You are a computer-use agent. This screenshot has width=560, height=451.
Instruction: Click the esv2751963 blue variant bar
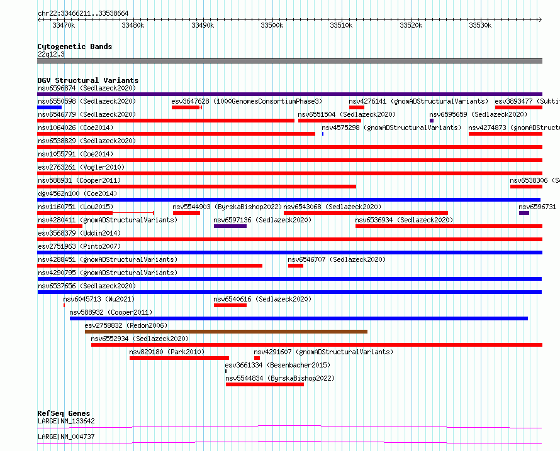click(289, 253)
